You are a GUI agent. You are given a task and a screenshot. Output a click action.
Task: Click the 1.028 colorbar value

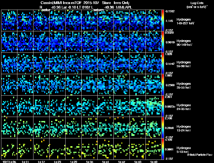click(169, 54)
